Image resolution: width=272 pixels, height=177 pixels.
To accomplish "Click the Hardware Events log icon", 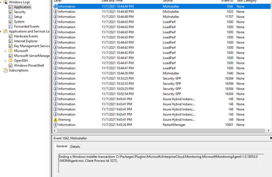I will click(11, 36).
